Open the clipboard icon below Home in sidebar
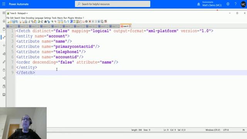This screenshot has width=247, height=139. pyautogui.click(x=4, y=29)
